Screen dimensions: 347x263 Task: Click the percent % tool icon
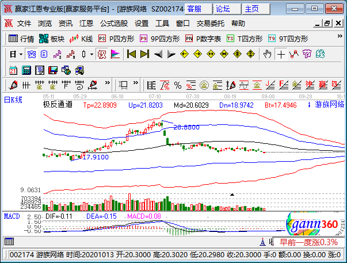point(178,85)
